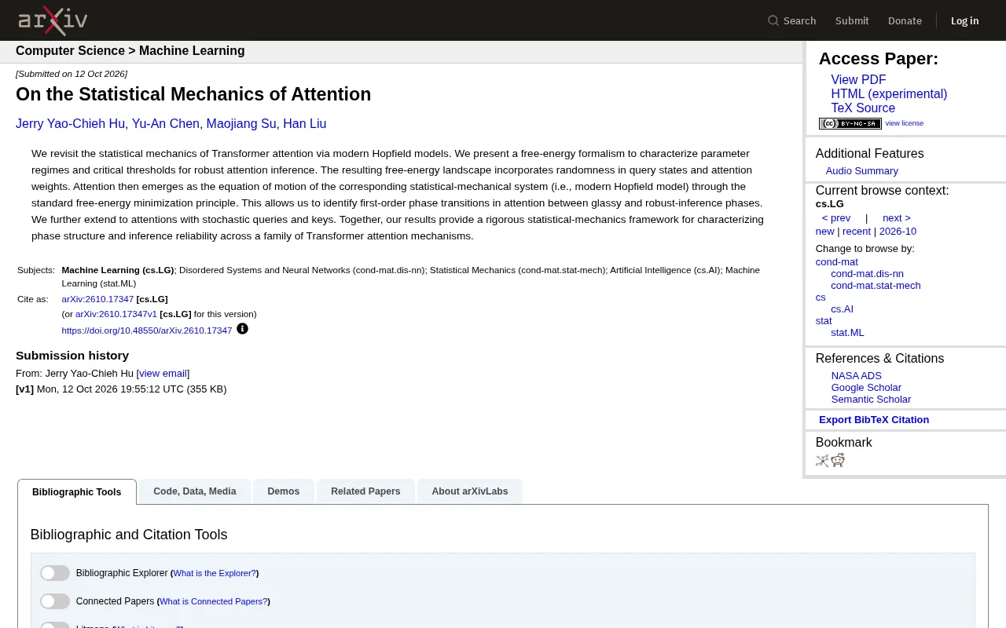The height and width of the screenshot is (628, 1006).
Task: Open the About arXivLabs tab
Action: point(470,491)
